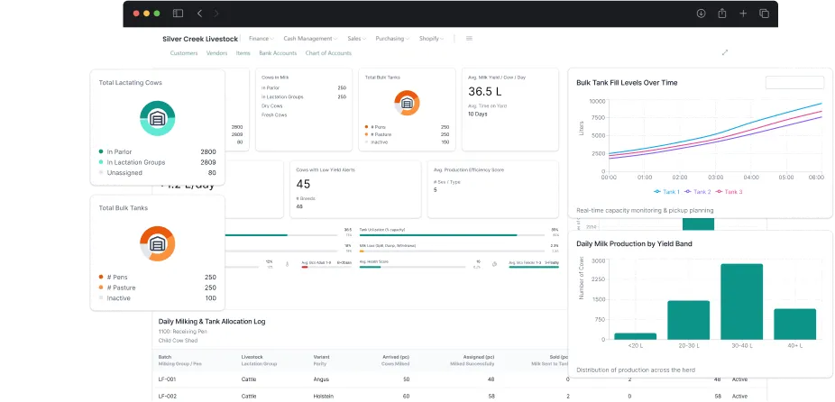This screenshot has width=835, height=402.
Task: Open the Sales menu
Action: coord(356,39)
